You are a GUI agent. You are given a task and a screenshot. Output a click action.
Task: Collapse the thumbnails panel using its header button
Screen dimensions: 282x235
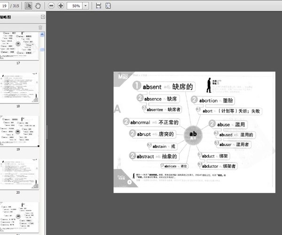coord(43,17)
